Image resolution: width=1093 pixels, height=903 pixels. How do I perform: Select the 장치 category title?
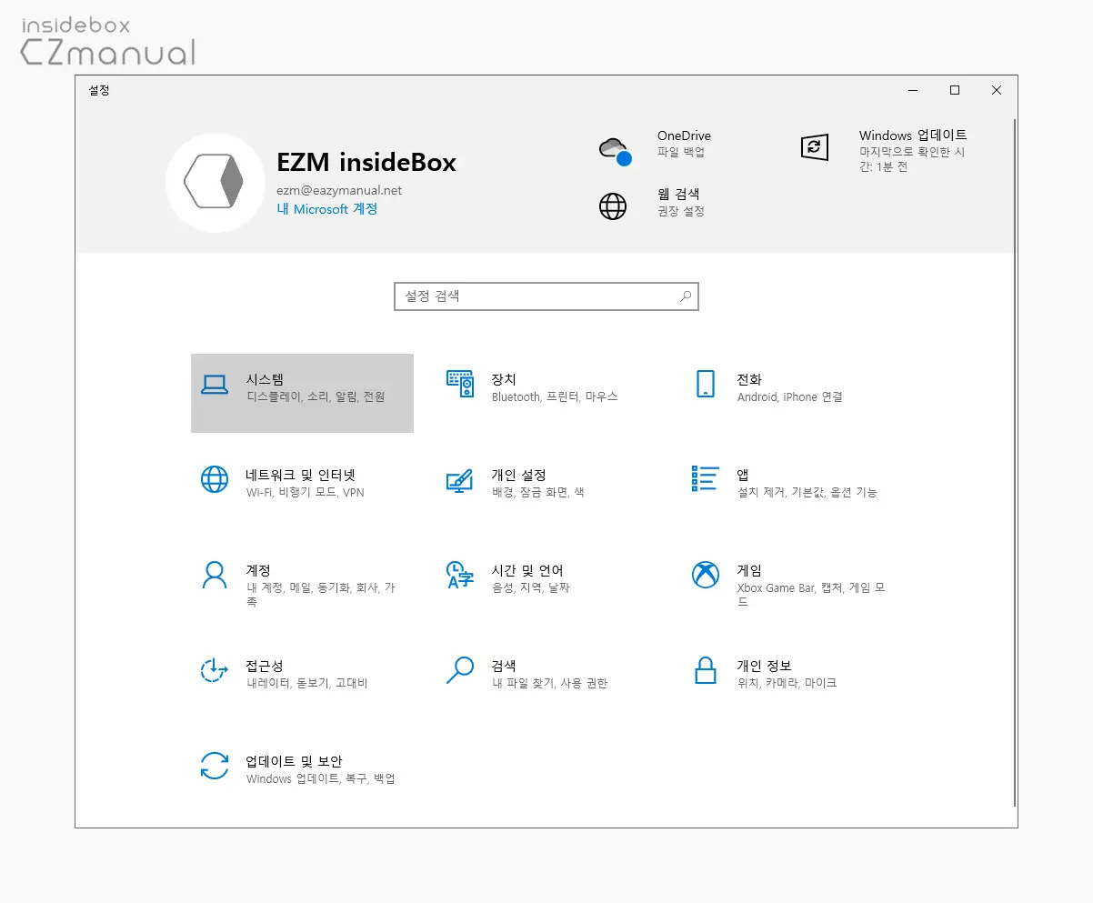pos(504,379)
